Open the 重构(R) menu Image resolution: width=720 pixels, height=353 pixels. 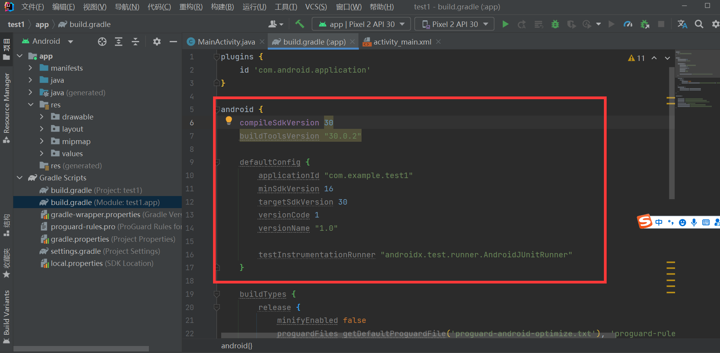tap(190, 7)
